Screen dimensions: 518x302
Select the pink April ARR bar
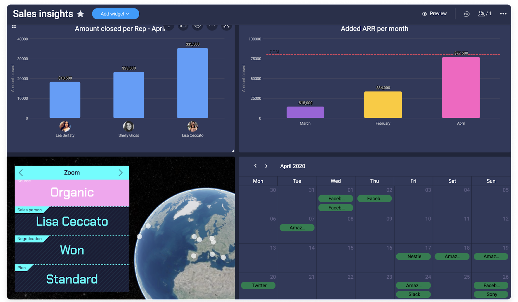click(461, 87)
